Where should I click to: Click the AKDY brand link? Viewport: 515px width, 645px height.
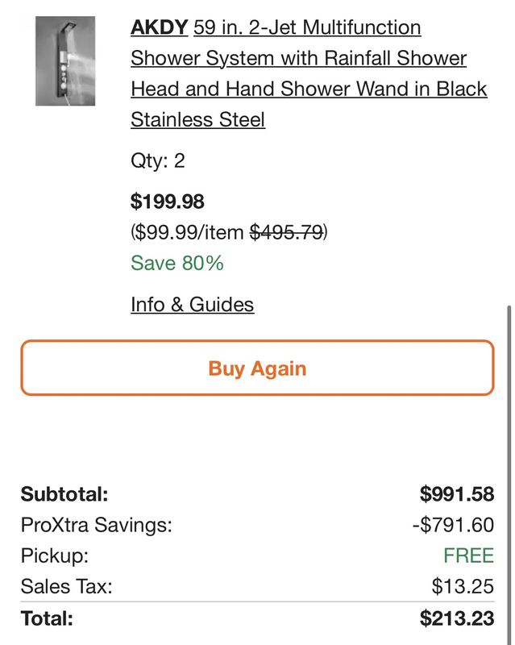(x=160, y=27)
